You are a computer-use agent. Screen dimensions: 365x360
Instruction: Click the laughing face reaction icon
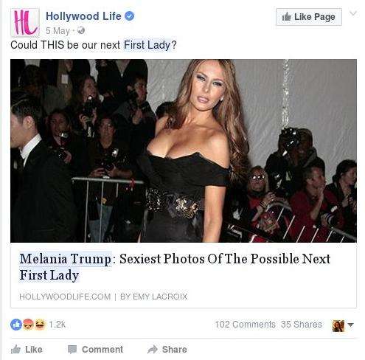click(40, 325)
